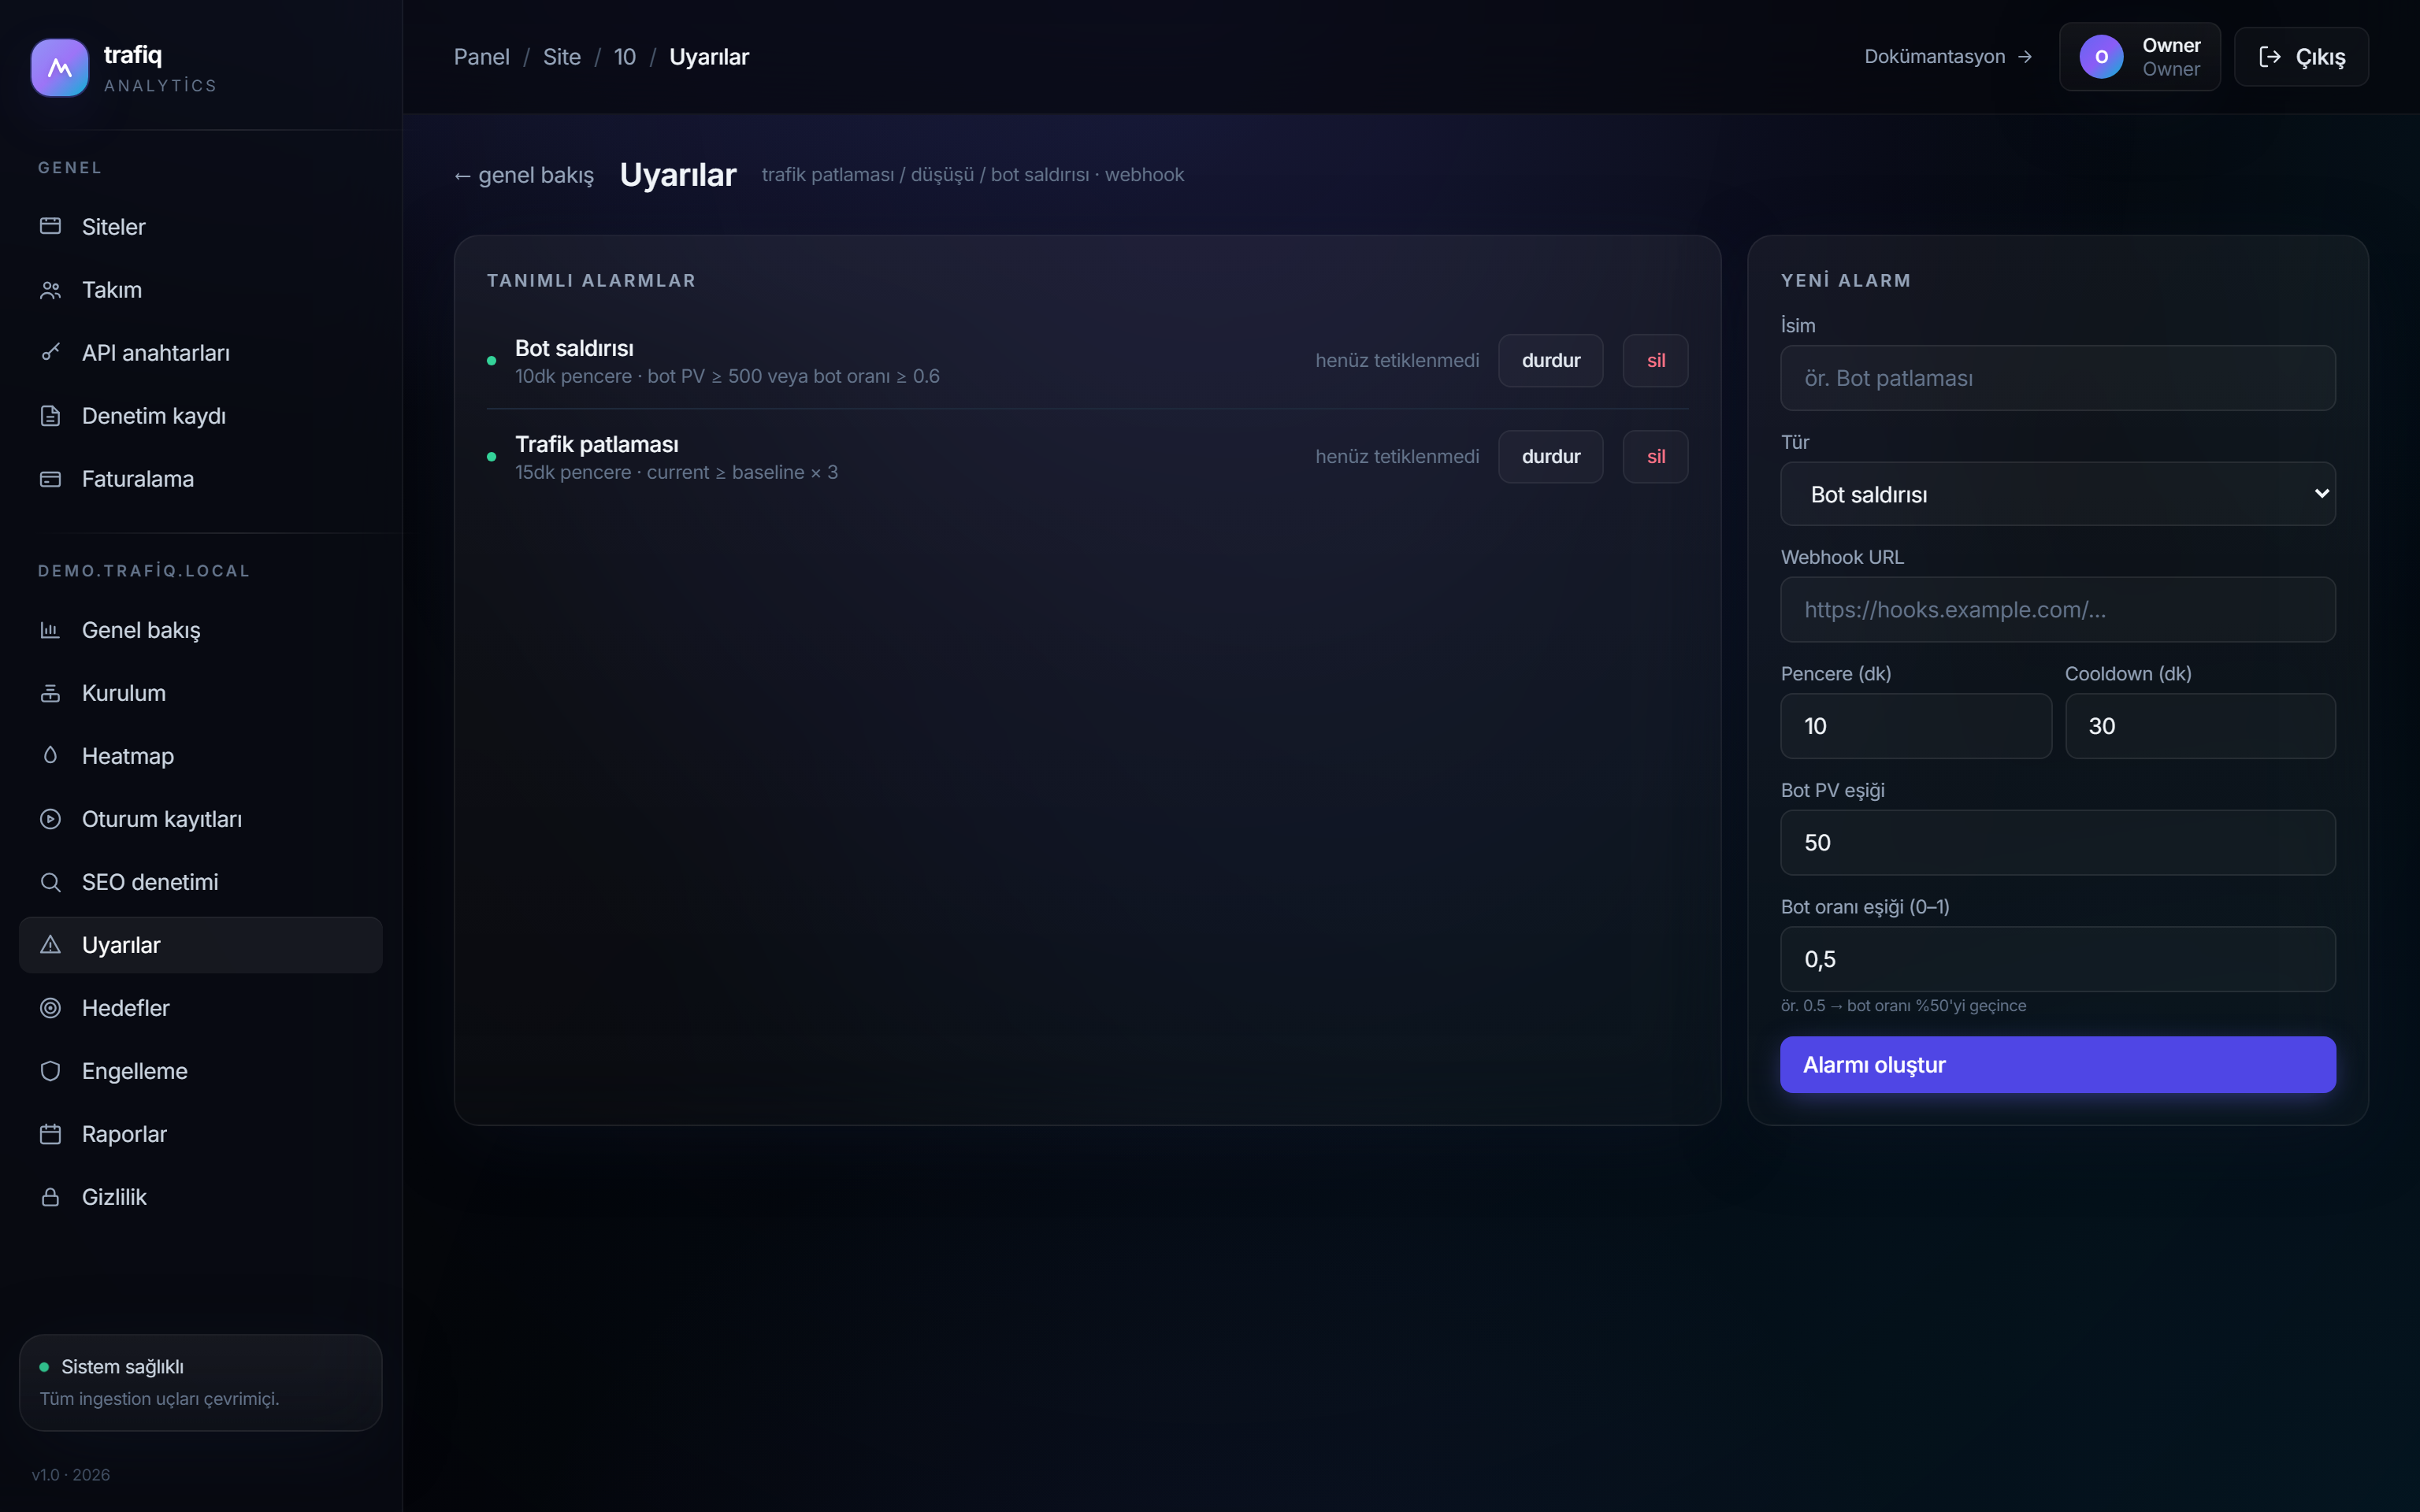This screenshot has height=1512, width=2420.
Task: Click the Gizlilik lock icon
Action: tap(50, 1196)
